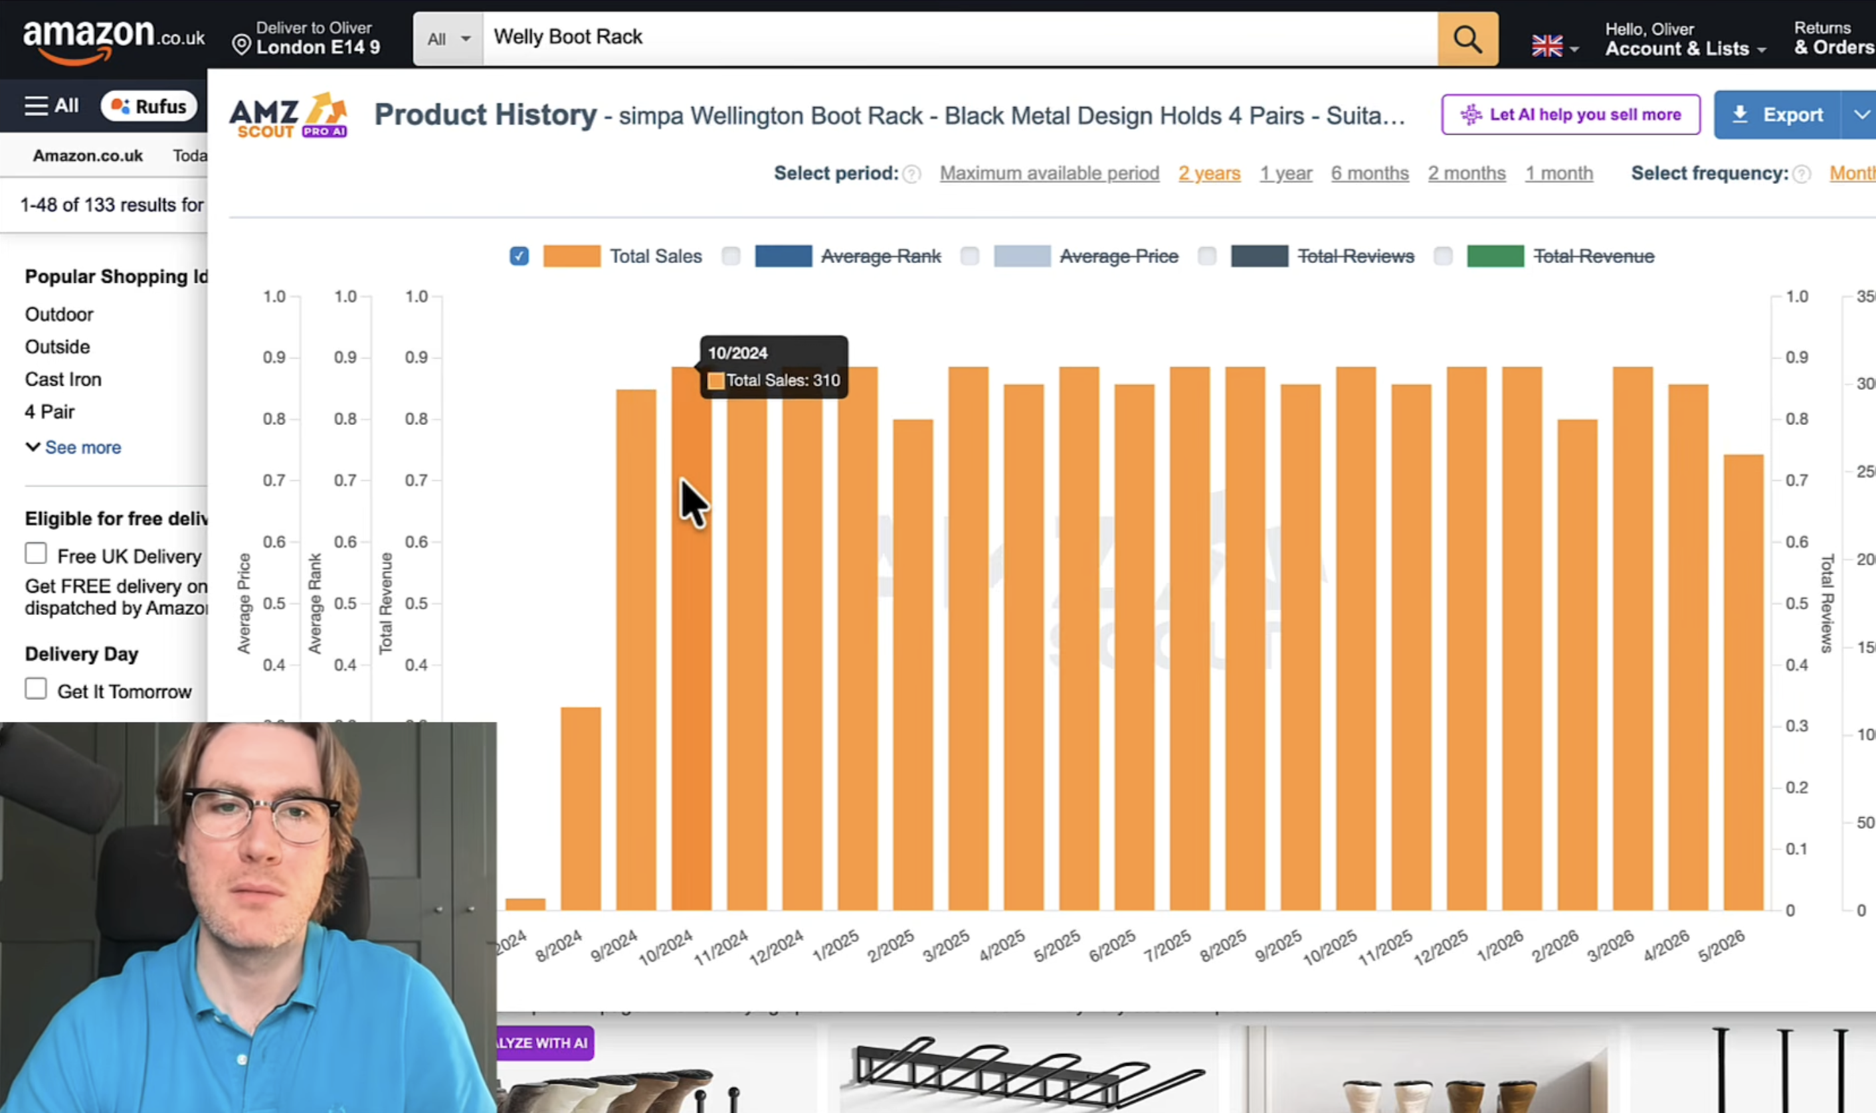The image size is (1876, 1113).
Task: Select Maximum available period
Action: [x=1050, y=173]
